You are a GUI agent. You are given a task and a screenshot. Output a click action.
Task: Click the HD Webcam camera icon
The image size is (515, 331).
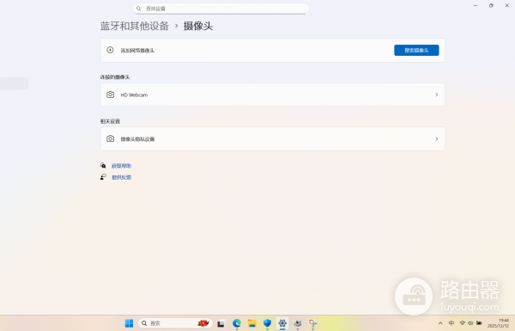[111, 95]
